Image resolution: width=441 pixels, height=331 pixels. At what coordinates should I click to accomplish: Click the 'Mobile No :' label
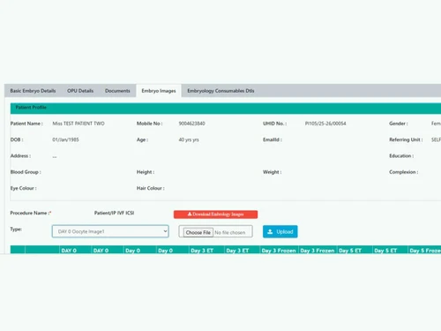click(149, 124)
